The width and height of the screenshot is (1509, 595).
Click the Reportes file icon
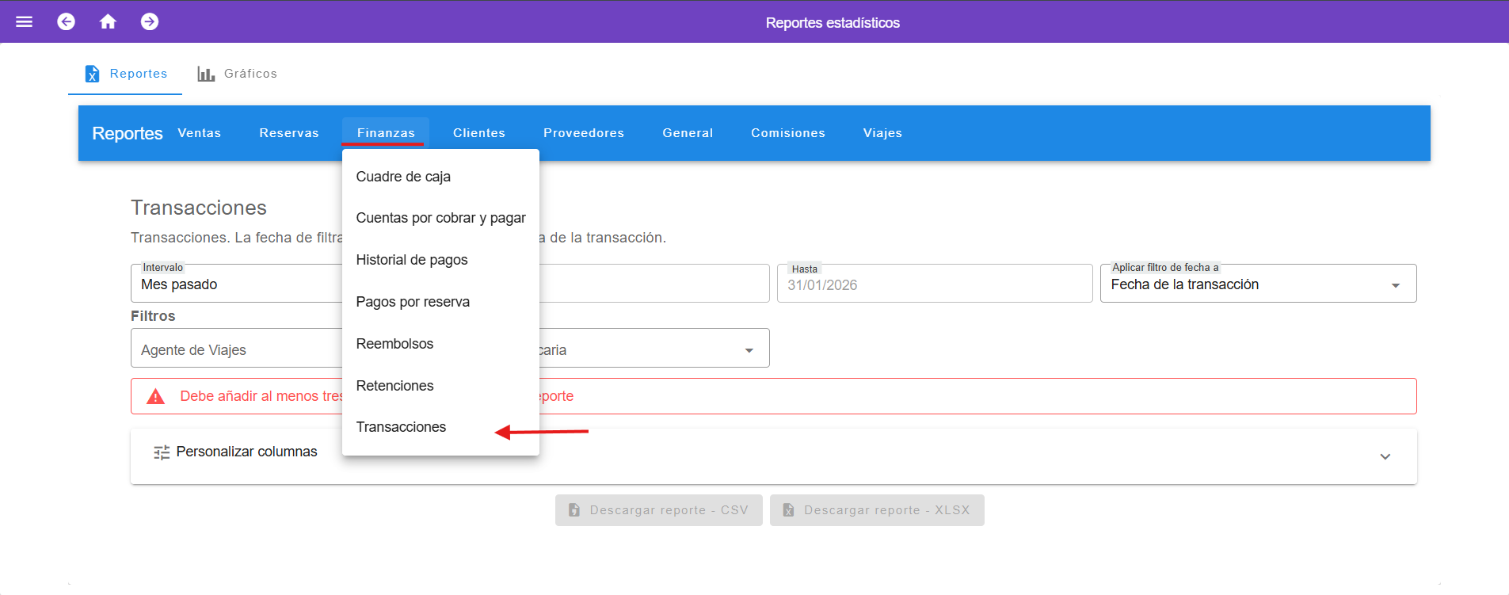coord(93,74)
